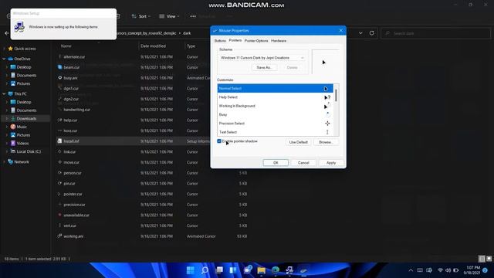Expand Quick access in navigation pane
Viewport: 494px width, 278px height.
coord(4,49)
